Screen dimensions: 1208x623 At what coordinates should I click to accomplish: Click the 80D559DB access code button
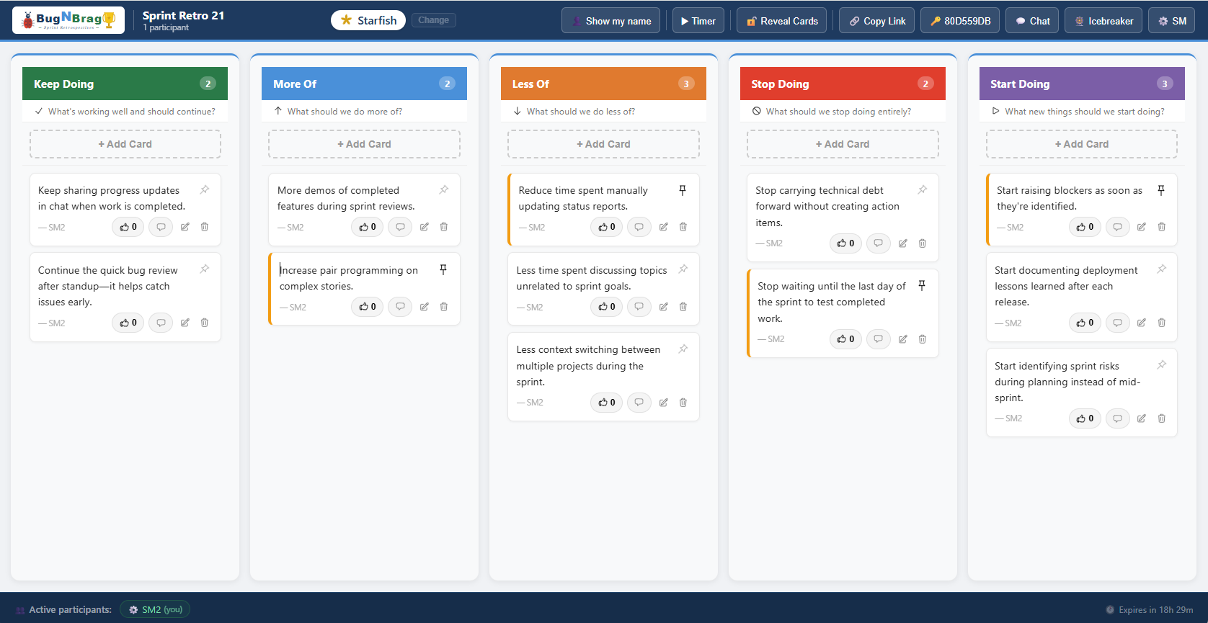(960, 21)
